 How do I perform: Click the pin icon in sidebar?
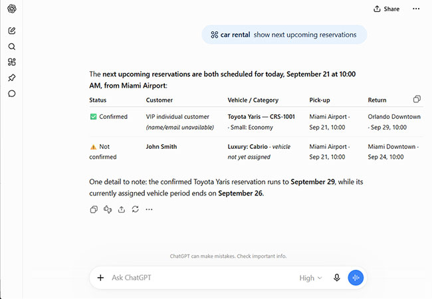12,78
